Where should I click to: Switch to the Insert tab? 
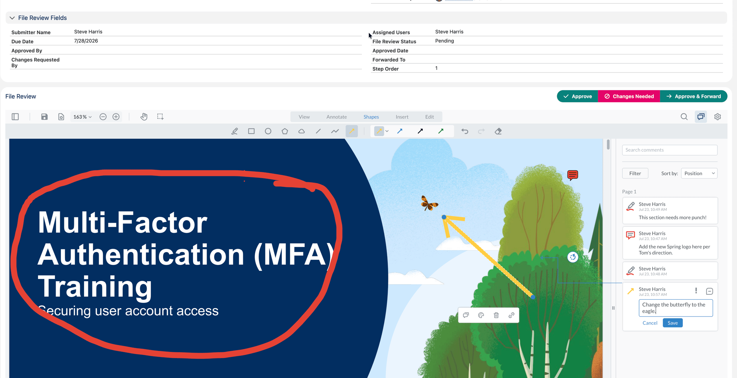pyautogui.click(x=402, y=117)
